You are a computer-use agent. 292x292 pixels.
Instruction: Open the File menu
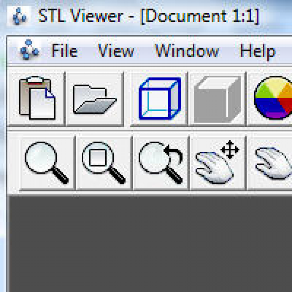(x=64, y=51)
